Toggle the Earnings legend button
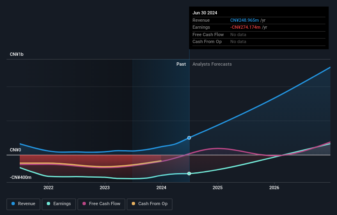 59,204
